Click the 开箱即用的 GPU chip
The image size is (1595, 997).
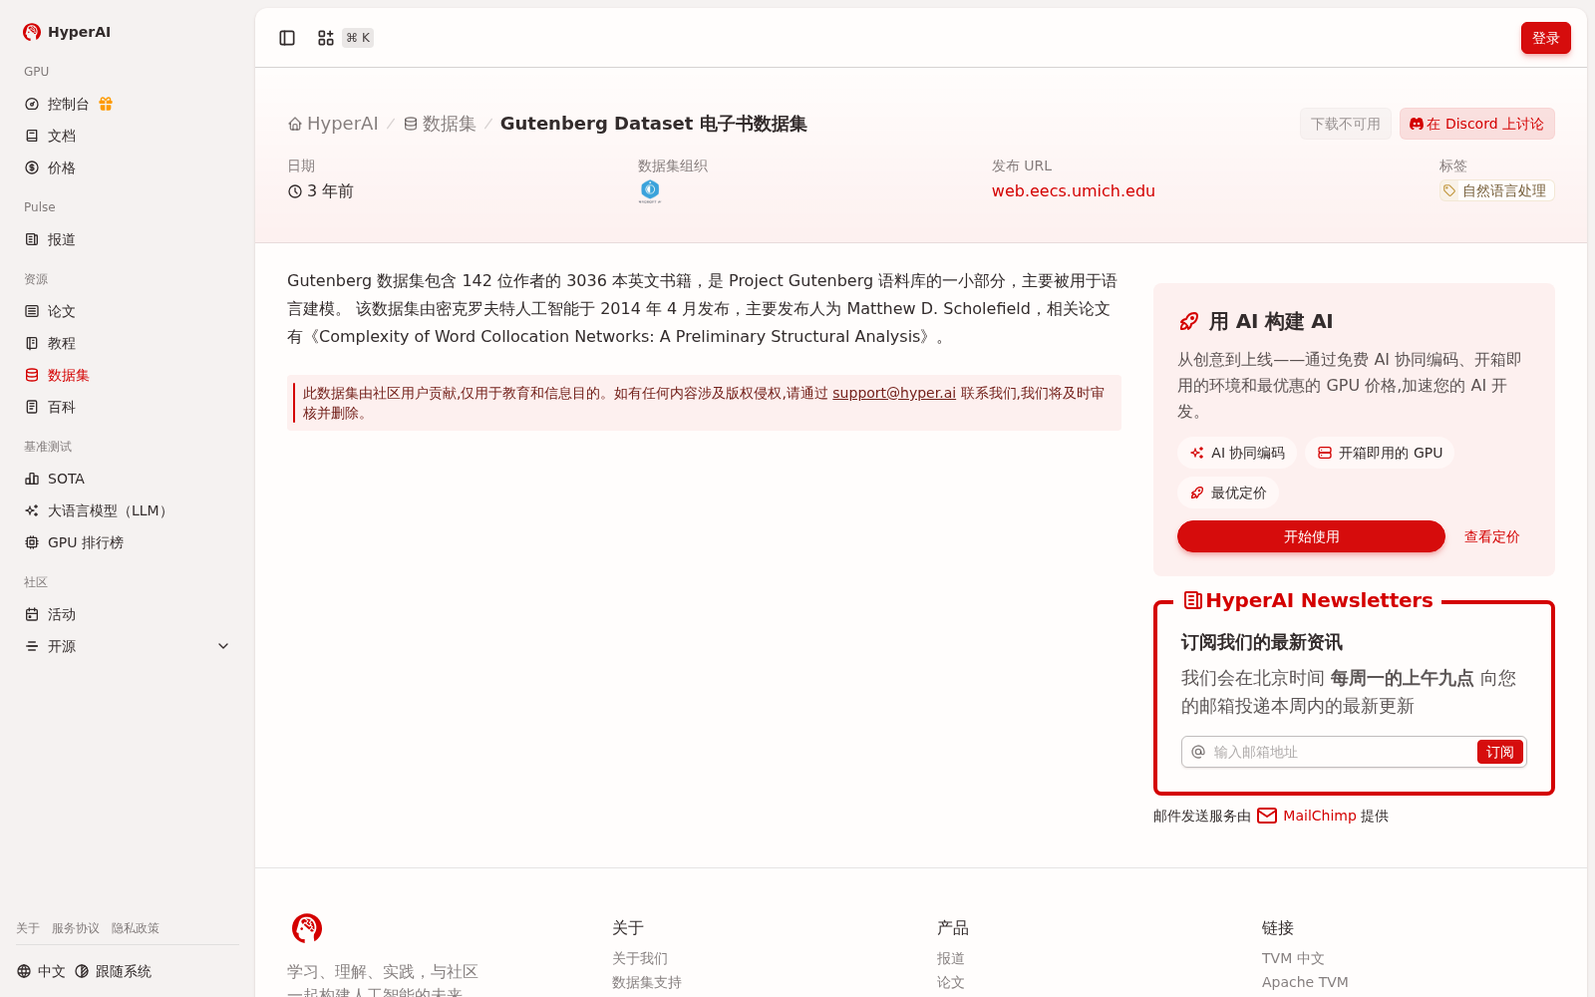(x=1380, y=453)
